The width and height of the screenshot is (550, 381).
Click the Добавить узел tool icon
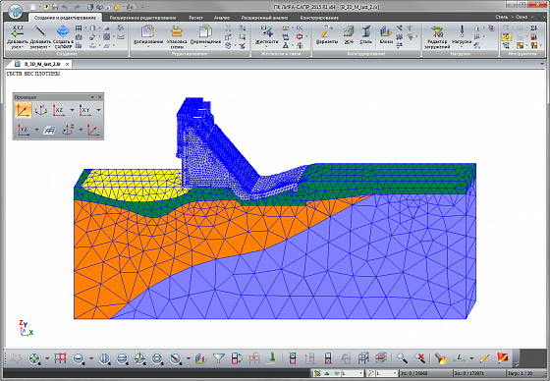pyautogui.click(x=17, y=32)
